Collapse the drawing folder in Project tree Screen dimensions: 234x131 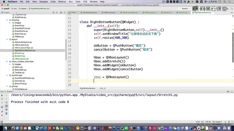tap(7, 20)
